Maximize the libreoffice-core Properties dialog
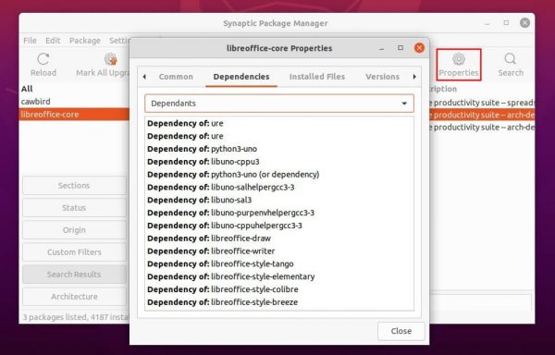555x355 pixels. (401, 48)
